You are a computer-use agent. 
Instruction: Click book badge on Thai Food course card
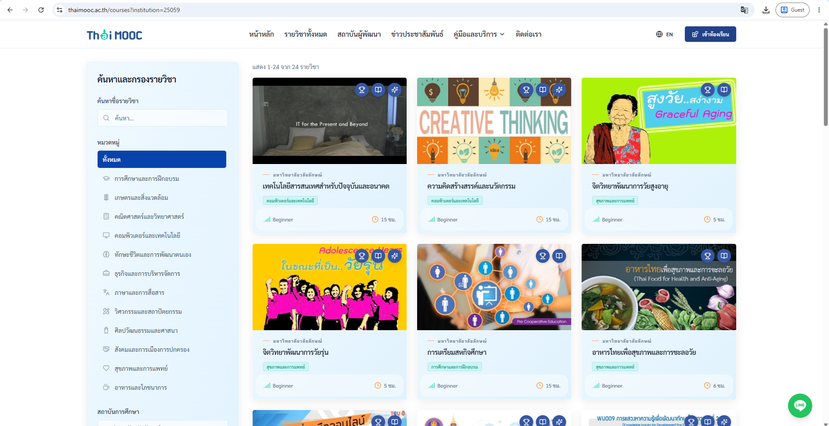click(x=724, y=256)
